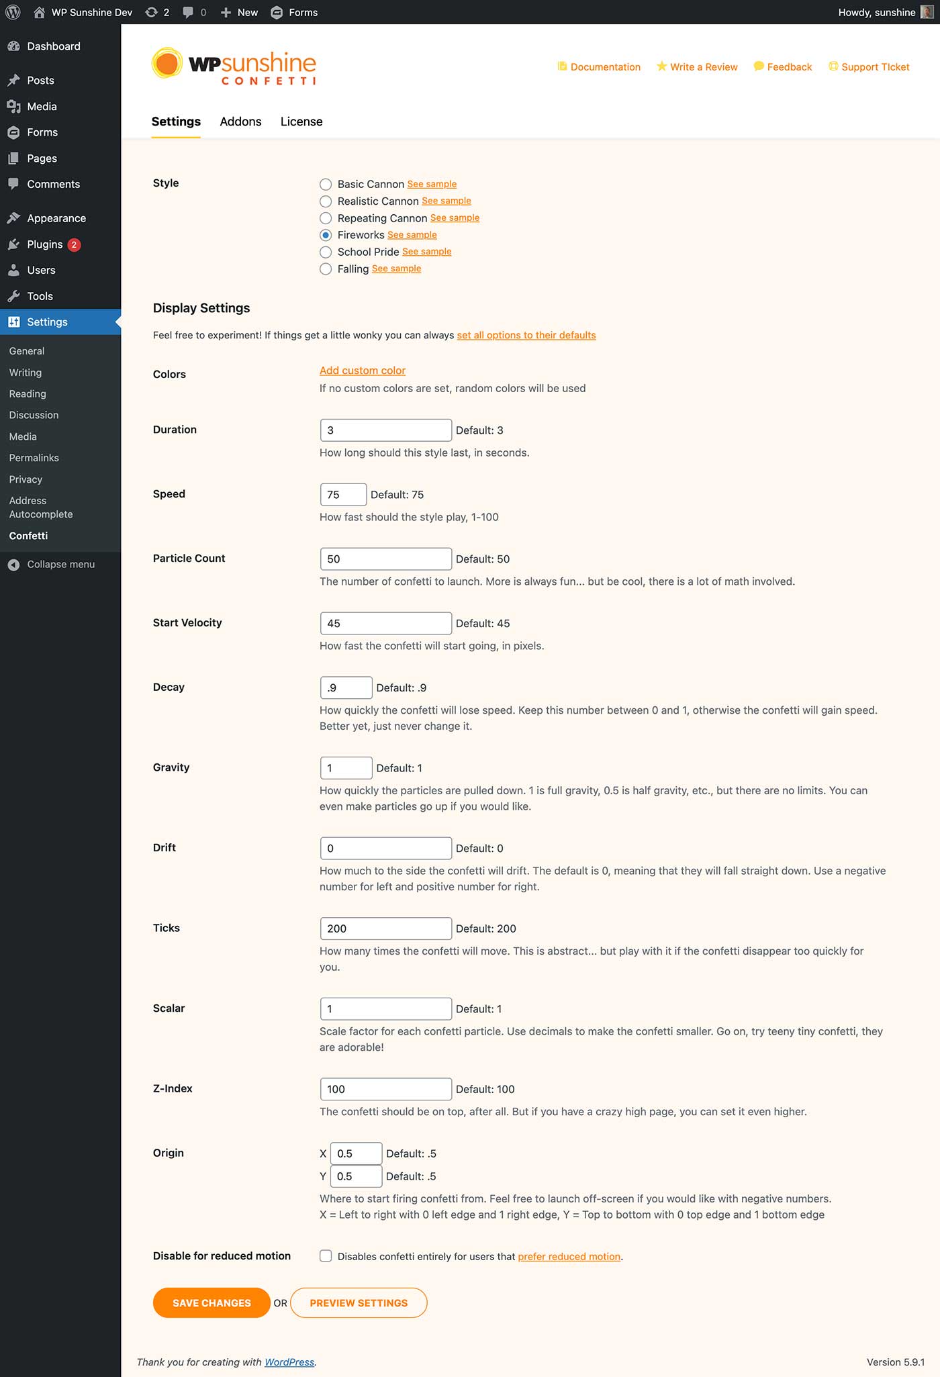Click the Particle Count input field
Viewport: 940px width, 1377px height.
click(x=386, y=559)
